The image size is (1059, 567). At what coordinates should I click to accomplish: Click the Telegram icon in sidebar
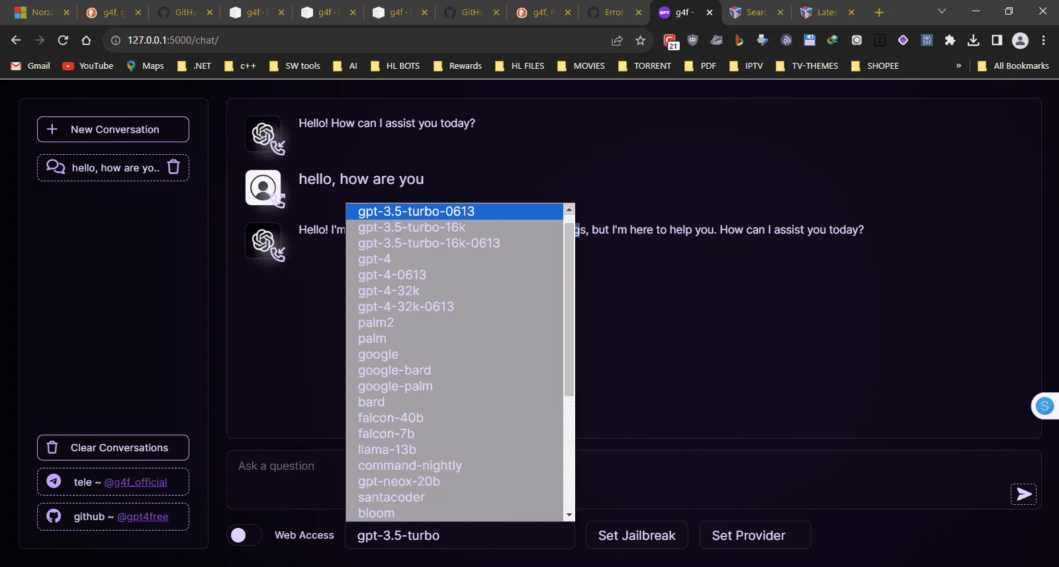(x=54, y=482)
